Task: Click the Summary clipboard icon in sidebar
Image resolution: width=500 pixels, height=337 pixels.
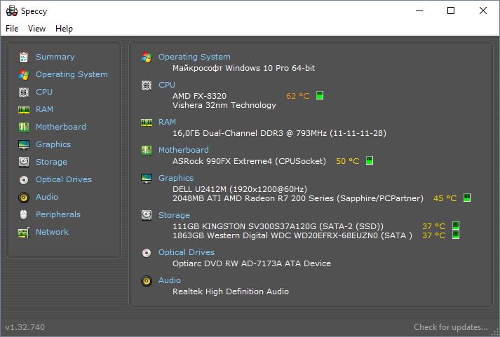Action: click(24, 57)
